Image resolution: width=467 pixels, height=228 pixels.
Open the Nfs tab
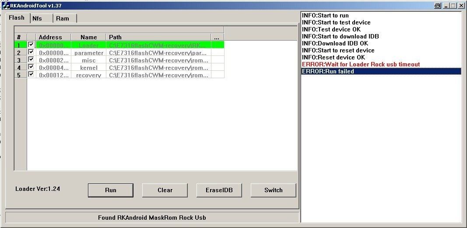click(41, 18)
